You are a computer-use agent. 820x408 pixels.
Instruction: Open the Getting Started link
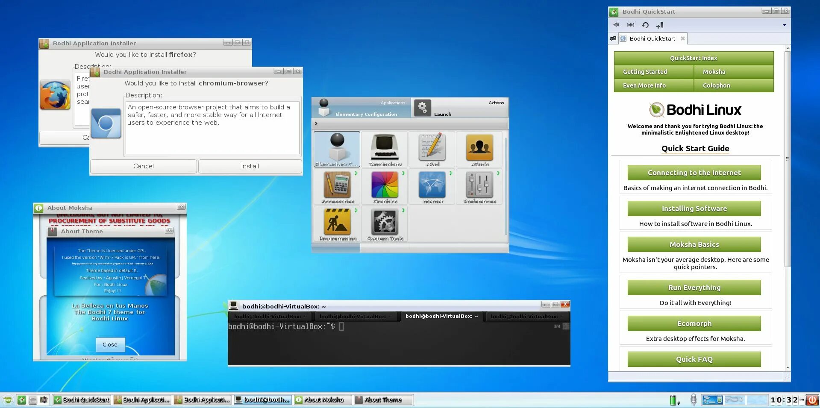pyautogui.click(x=654, y=72)
